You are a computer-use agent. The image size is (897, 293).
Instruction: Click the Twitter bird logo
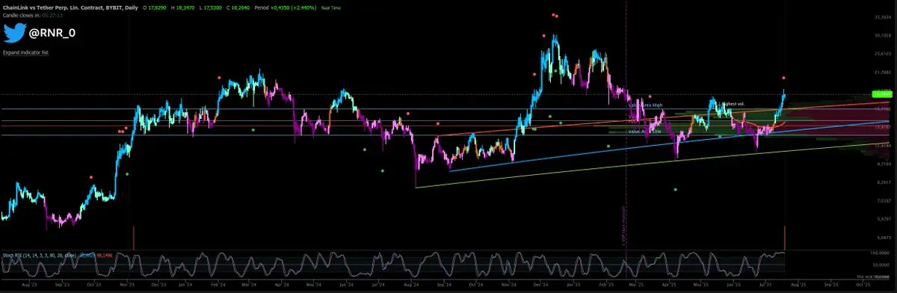[16, 33]
